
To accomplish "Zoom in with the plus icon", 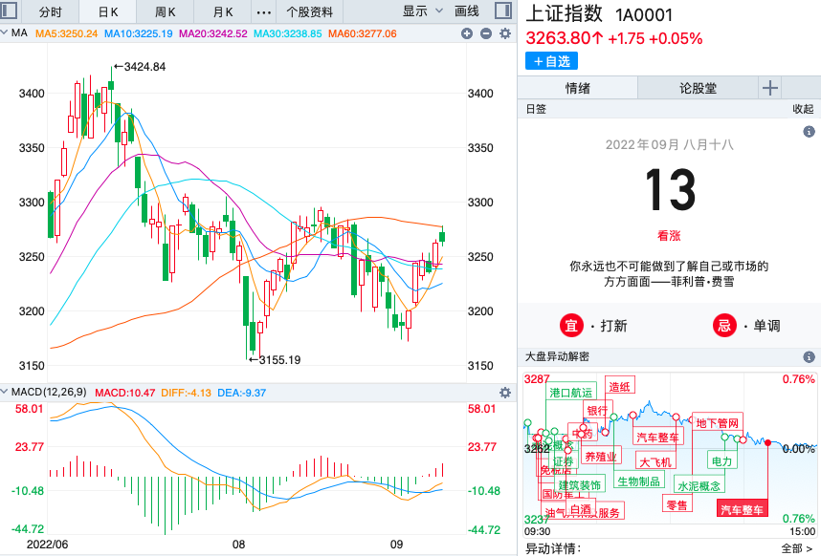I will (x=467, y=33).
